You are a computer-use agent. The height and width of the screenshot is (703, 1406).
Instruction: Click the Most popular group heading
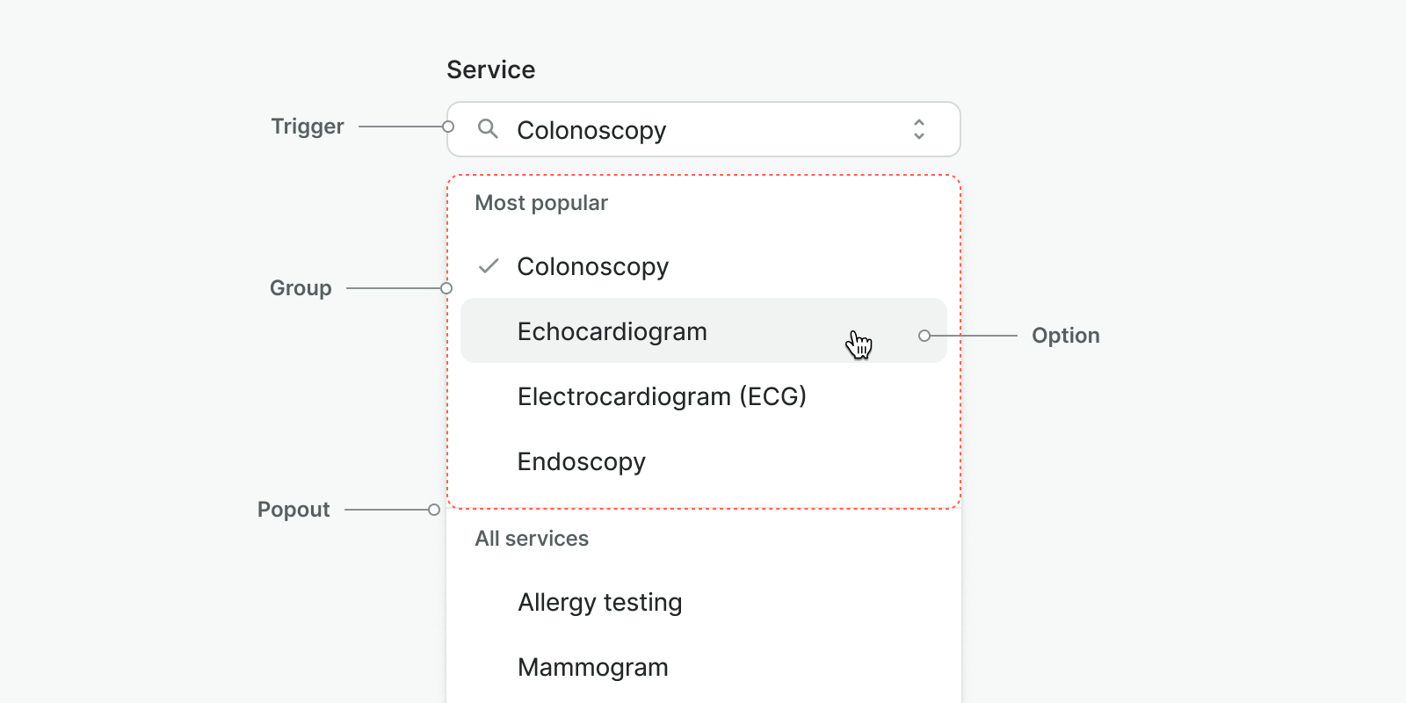pyautogui.click(x=541, y=203)
